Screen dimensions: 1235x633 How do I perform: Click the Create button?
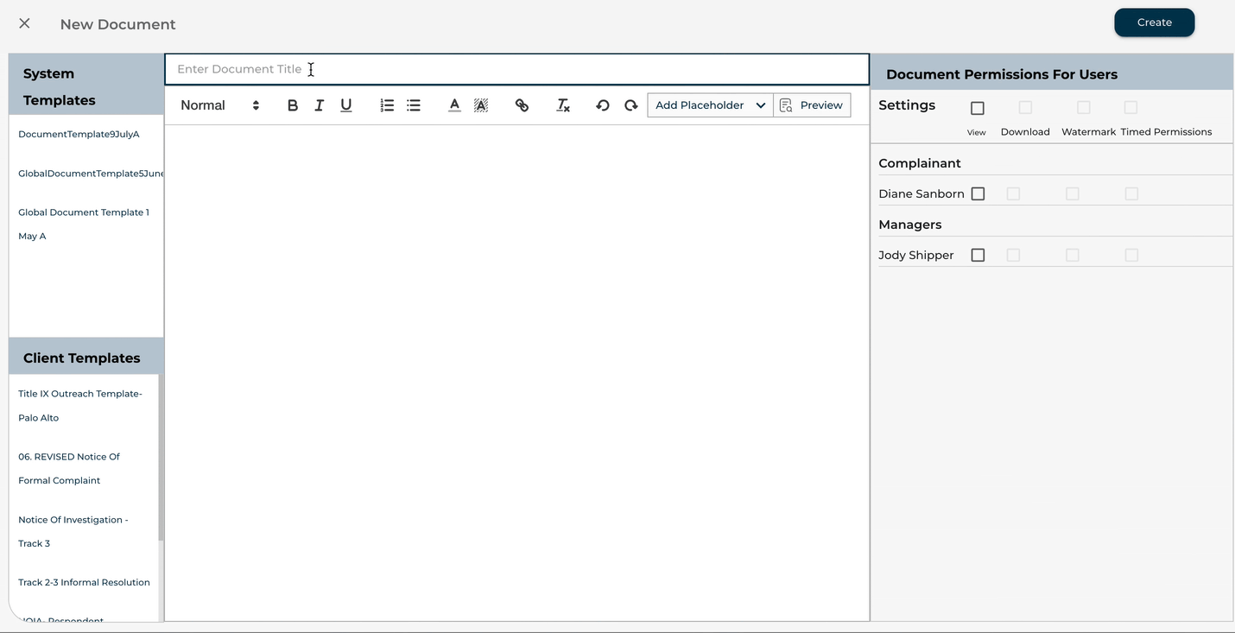pos(1154,22)
